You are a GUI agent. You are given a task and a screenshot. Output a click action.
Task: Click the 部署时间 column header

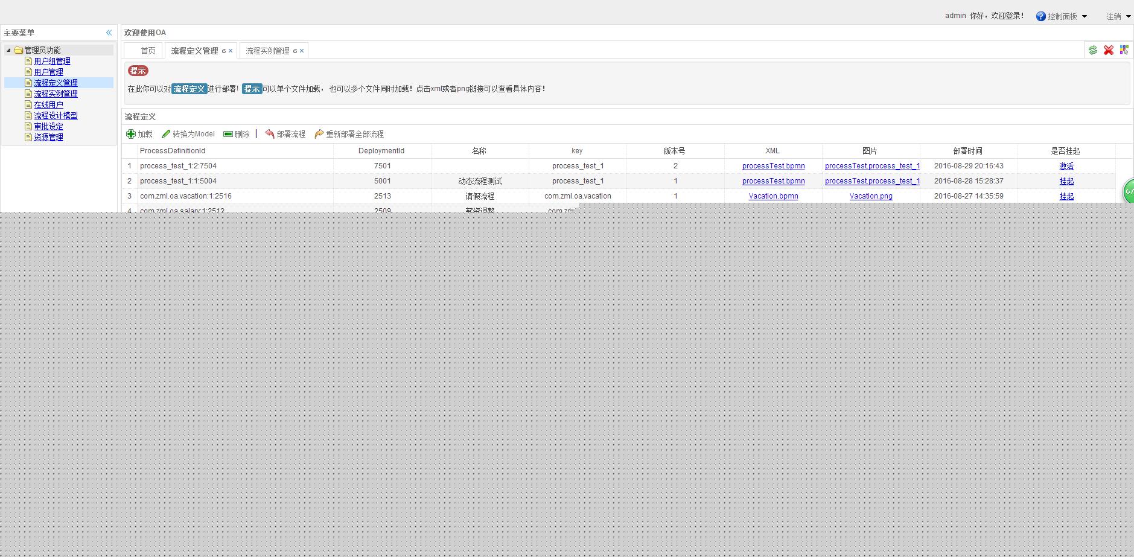(x=969, y=151)
